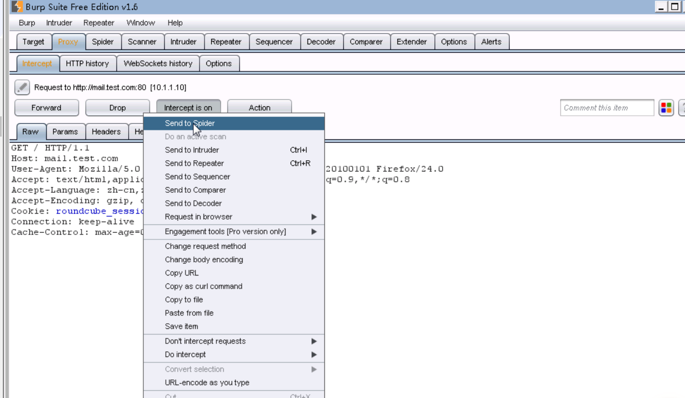Go to the Intruder tool tab

pos(184,42)
